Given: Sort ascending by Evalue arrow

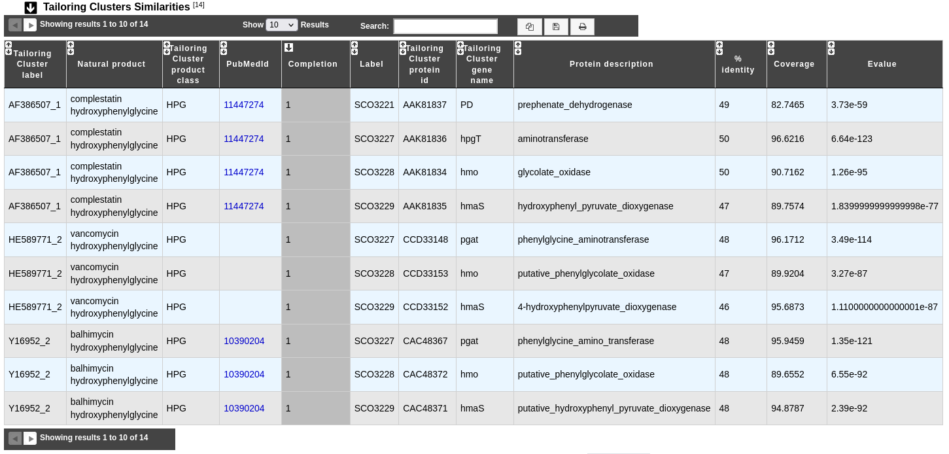Looking at the screenshot, I should point(831,44).
